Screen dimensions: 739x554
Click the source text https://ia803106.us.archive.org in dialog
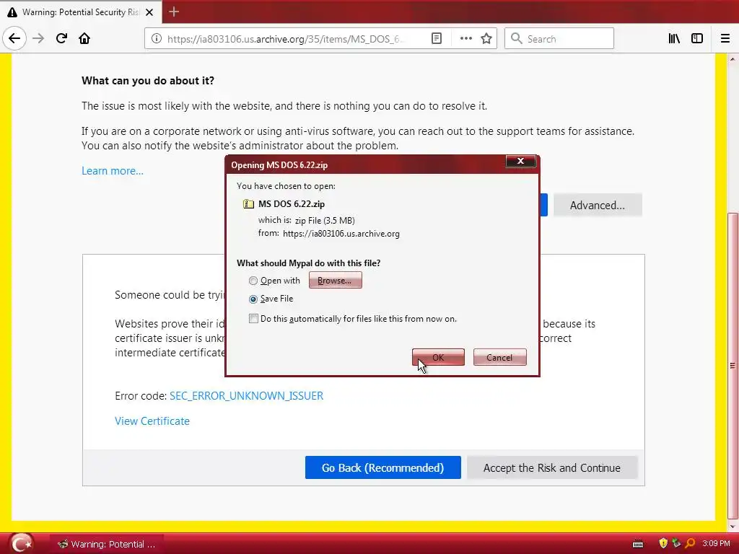[341, 234]
